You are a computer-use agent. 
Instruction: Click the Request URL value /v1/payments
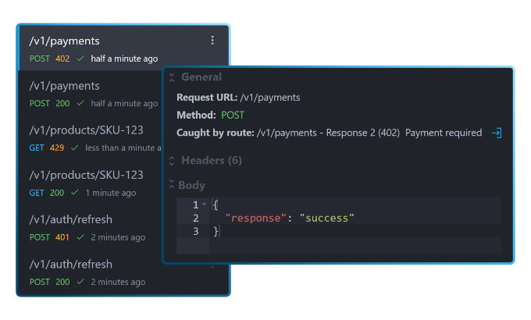click(x=270, y=98)
